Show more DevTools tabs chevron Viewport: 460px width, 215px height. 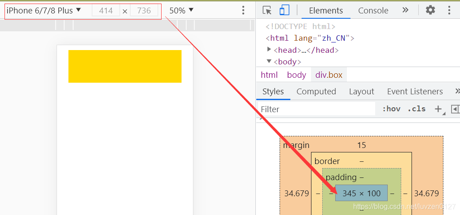click(405, 10)
